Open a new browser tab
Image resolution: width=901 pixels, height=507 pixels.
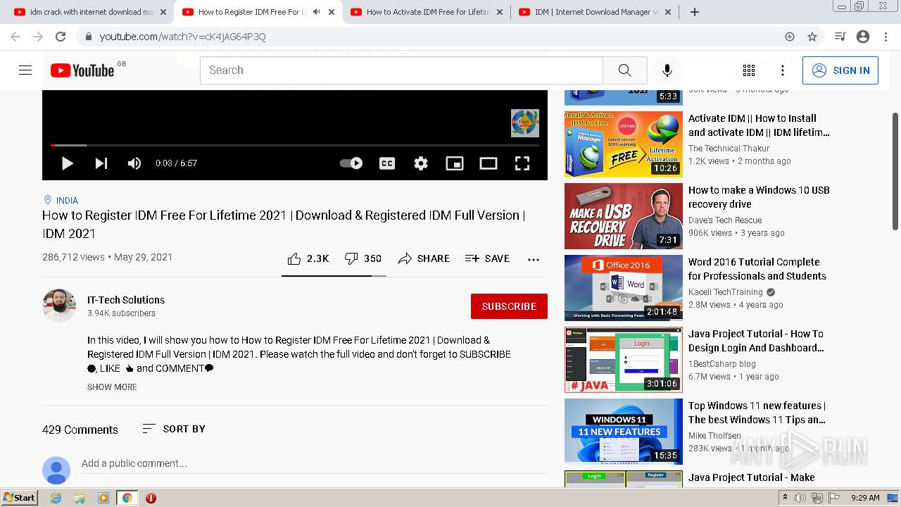click(x=695, y=12)
